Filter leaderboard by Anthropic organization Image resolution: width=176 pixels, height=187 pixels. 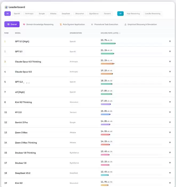(x=29, y=13)
